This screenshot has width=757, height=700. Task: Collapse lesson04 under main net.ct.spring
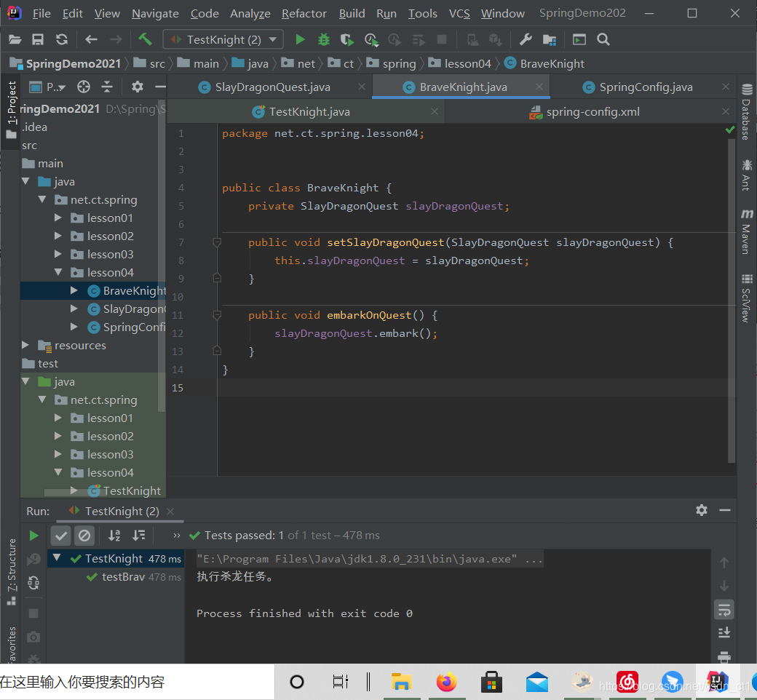click(58, 272)
